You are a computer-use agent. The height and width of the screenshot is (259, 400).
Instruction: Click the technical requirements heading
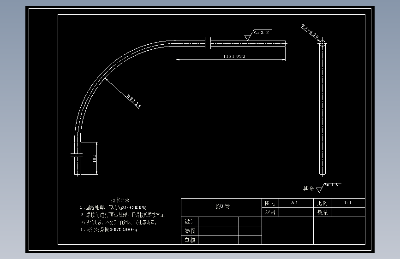pos(120,200)
